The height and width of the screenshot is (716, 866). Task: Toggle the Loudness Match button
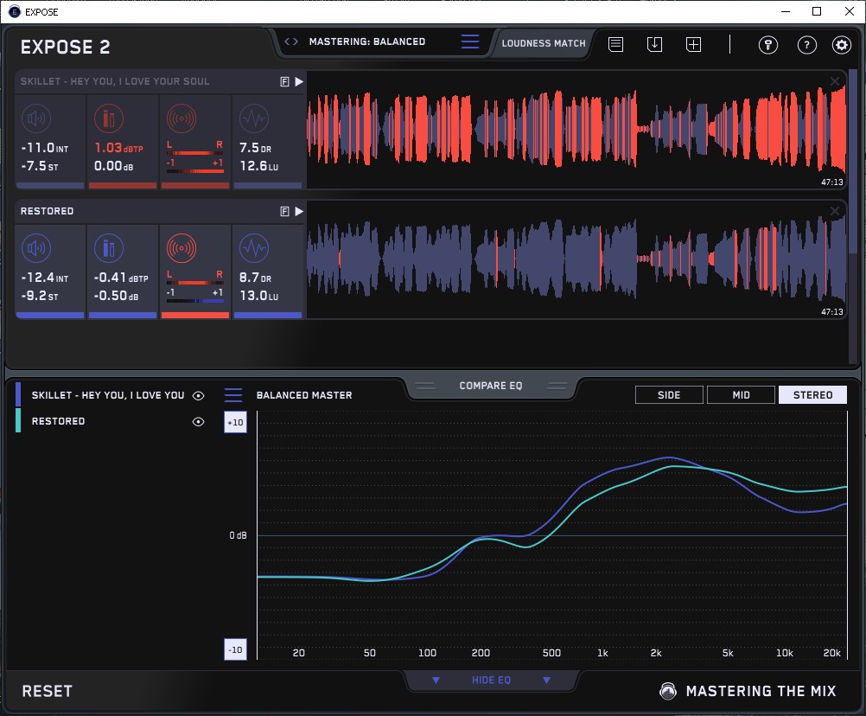pos(544,42)
